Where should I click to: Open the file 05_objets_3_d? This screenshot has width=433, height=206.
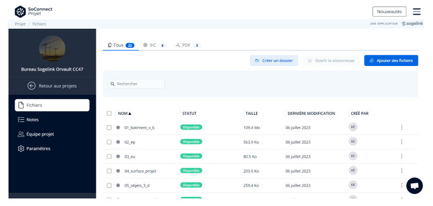click(137, 185)
